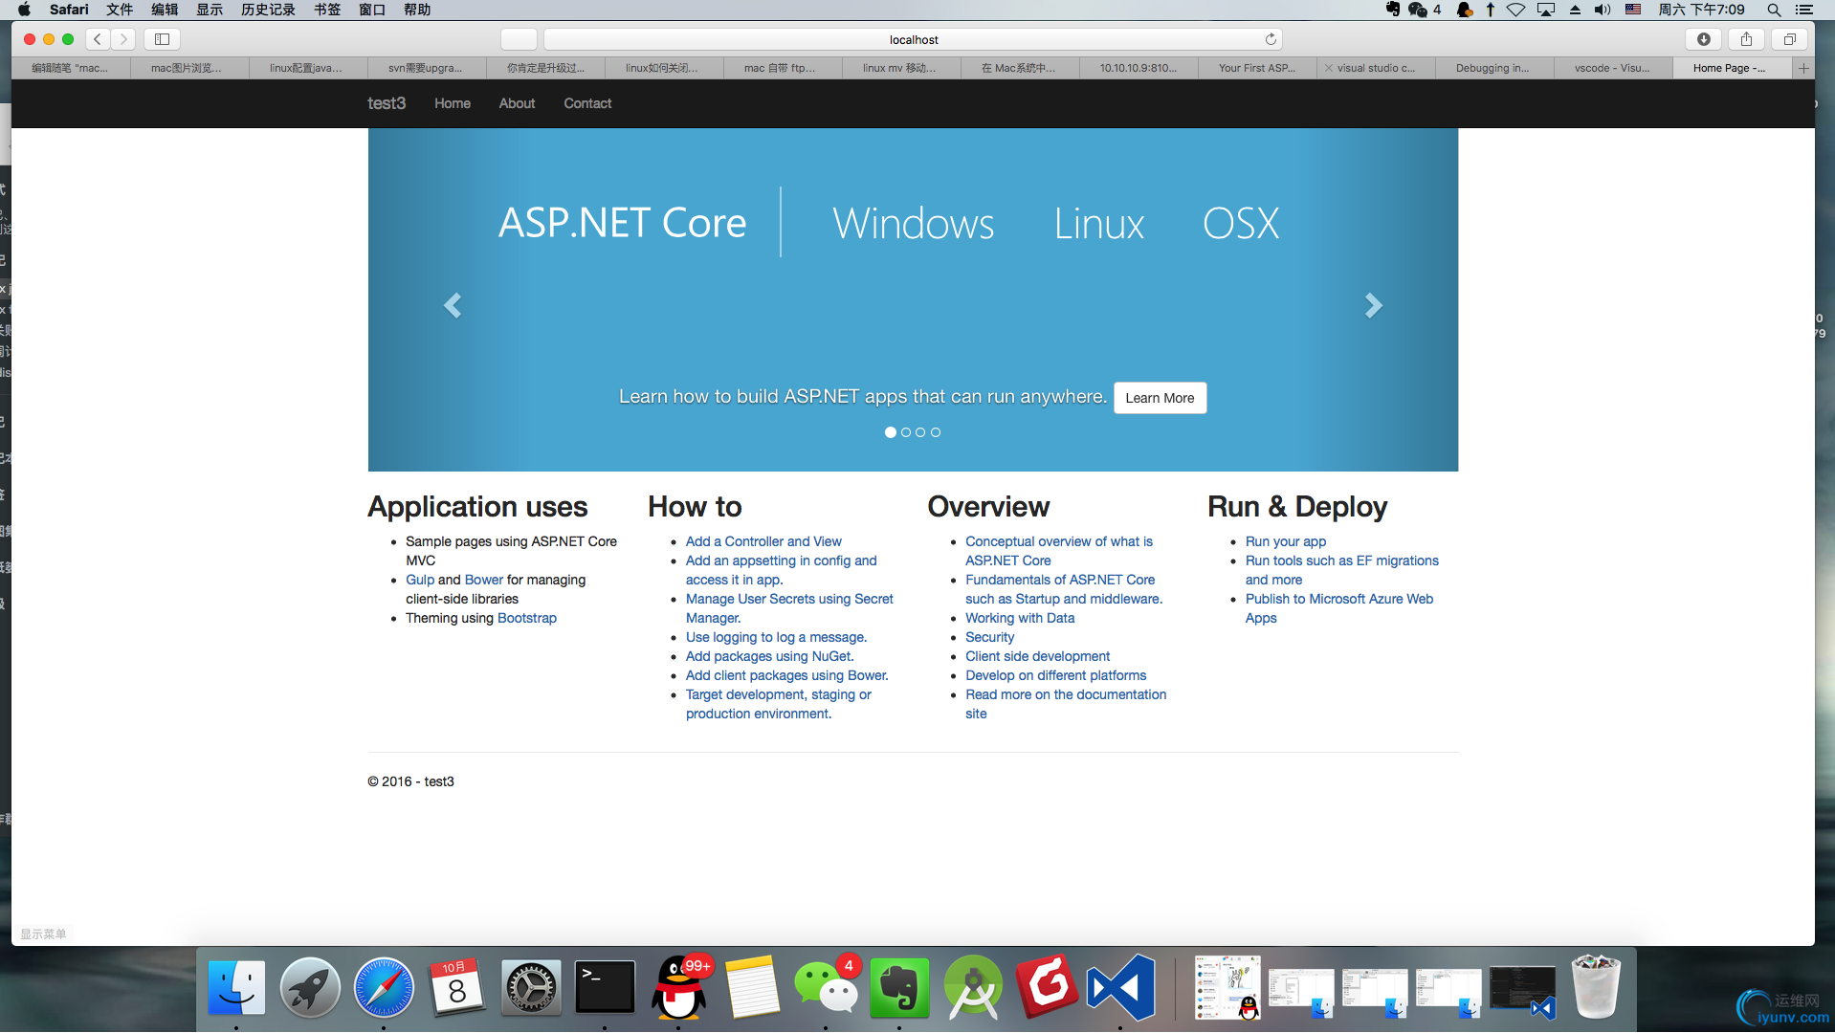Viewport: 1835px width, 1033px height.
Task: Open WeChat icon in Dock
Action: coord(826,987)
